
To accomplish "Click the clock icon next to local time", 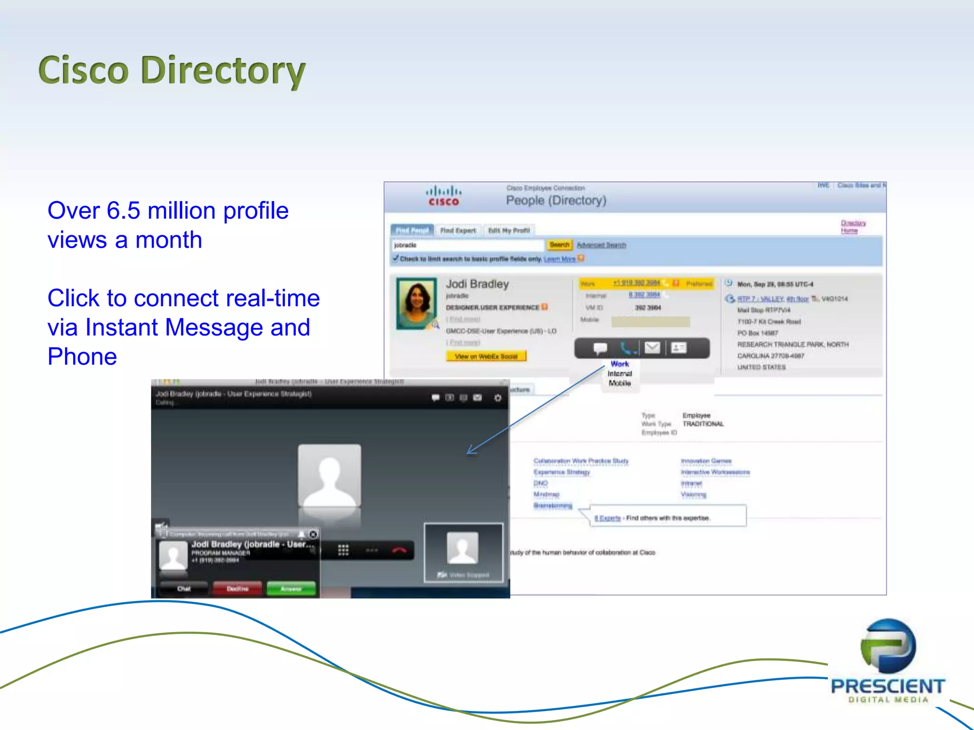I will click(x=729, y=284).
